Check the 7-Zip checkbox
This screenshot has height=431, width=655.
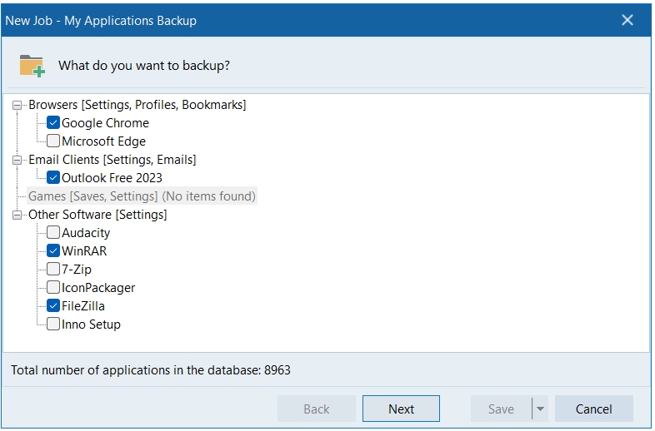point(53,270)
